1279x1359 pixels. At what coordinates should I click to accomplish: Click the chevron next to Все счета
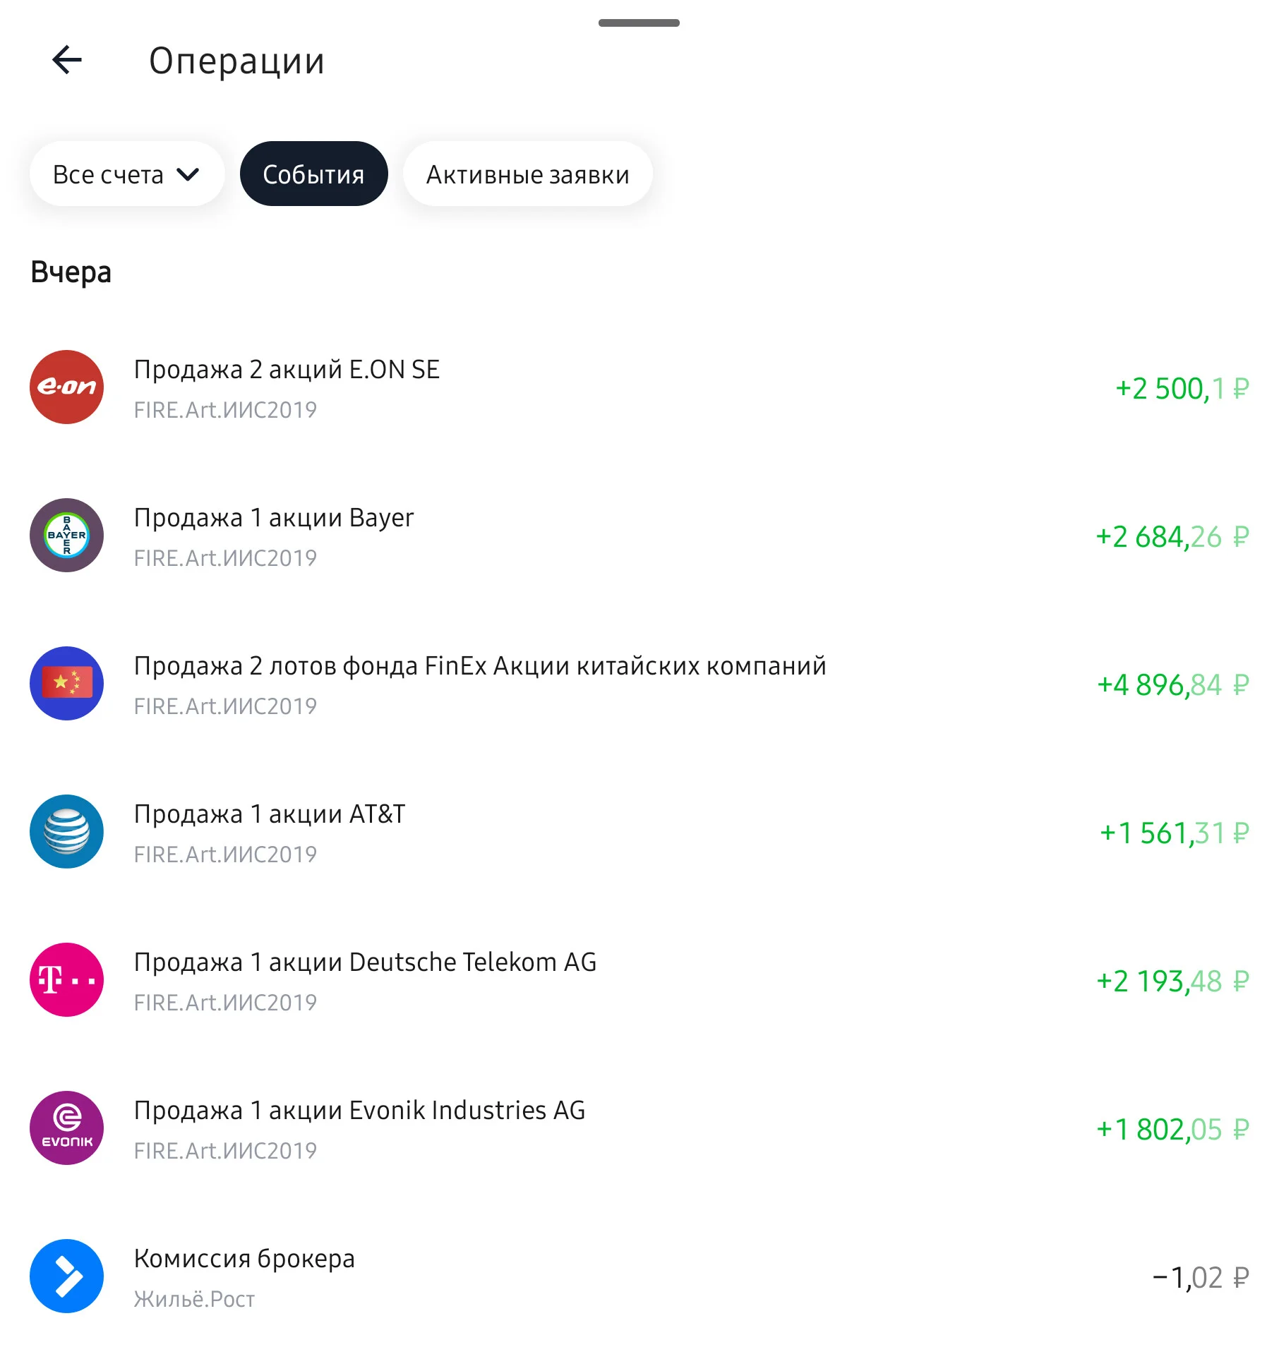click(x=188, y=174)
